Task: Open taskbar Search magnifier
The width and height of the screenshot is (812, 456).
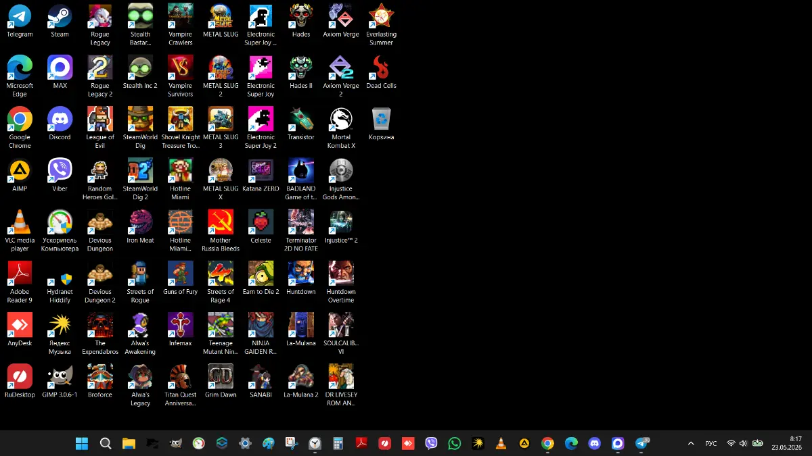Action: (106, 443)
